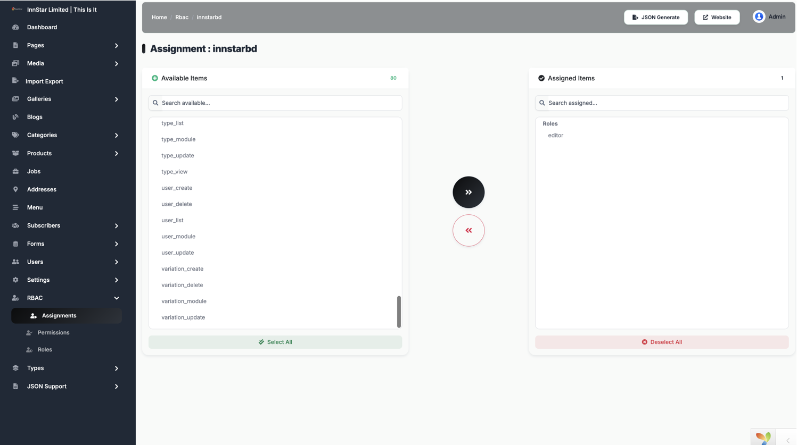797x445 pixels.
Task: Click the Galleries icon in sidebar
Action: click(15, 99)
